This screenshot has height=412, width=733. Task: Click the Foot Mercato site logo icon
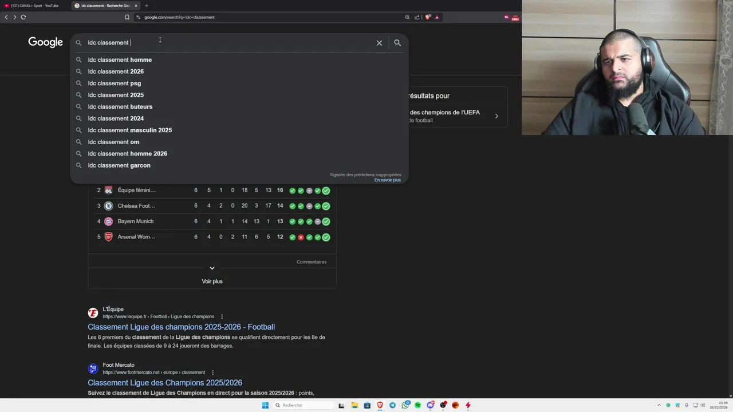coord(93,369)
